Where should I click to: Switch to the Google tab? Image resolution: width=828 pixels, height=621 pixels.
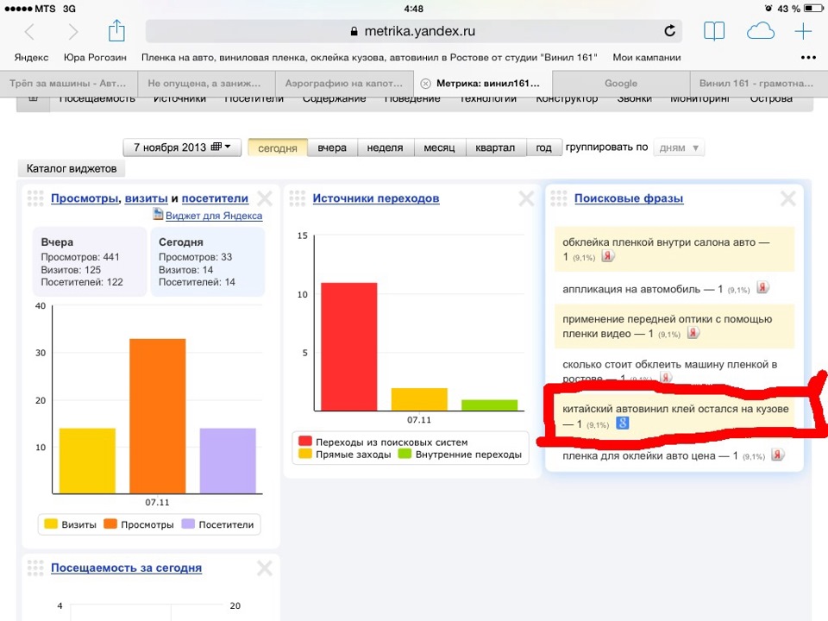coord(621,84)
